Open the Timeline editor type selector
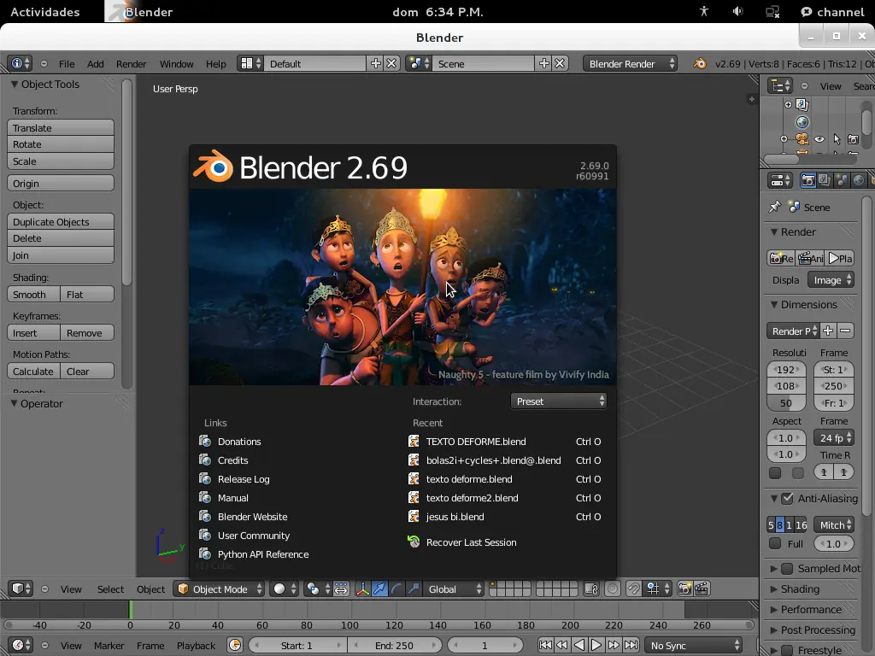The image size is (875, 656). click(x=21, y=646)
